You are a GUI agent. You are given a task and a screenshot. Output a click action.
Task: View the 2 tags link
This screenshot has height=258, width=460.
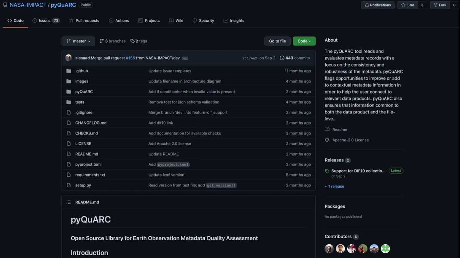(x=139, y=41)
